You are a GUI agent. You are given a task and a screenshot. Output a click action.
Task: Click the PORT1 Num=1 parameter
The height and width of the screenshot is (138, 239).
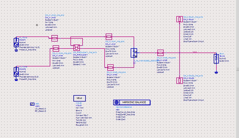(x=23, y=43)
